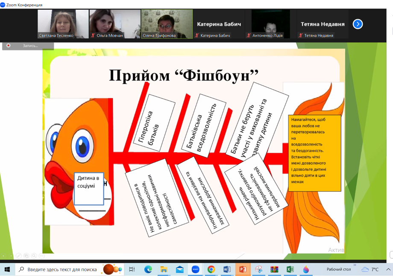Screen dimensions: 393x277
Task: Select Светлана Тесленко's video thumbnail
Action: coord(63,24)
